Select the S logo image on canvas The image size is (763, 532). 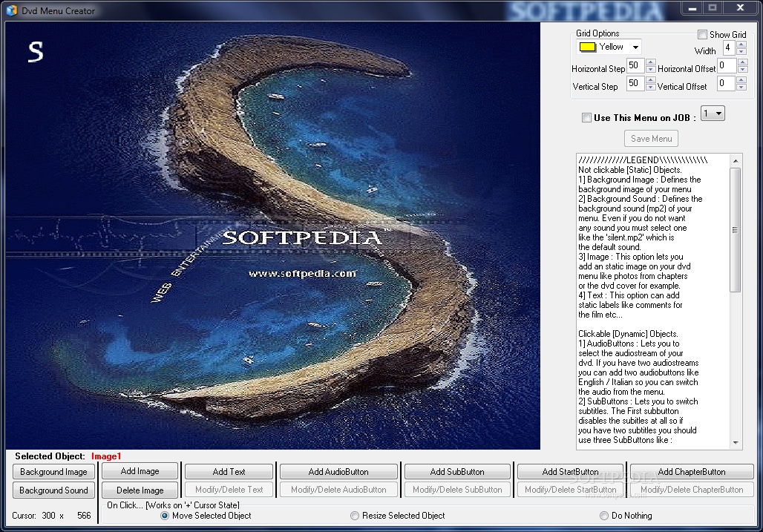[x=36, y=51]
